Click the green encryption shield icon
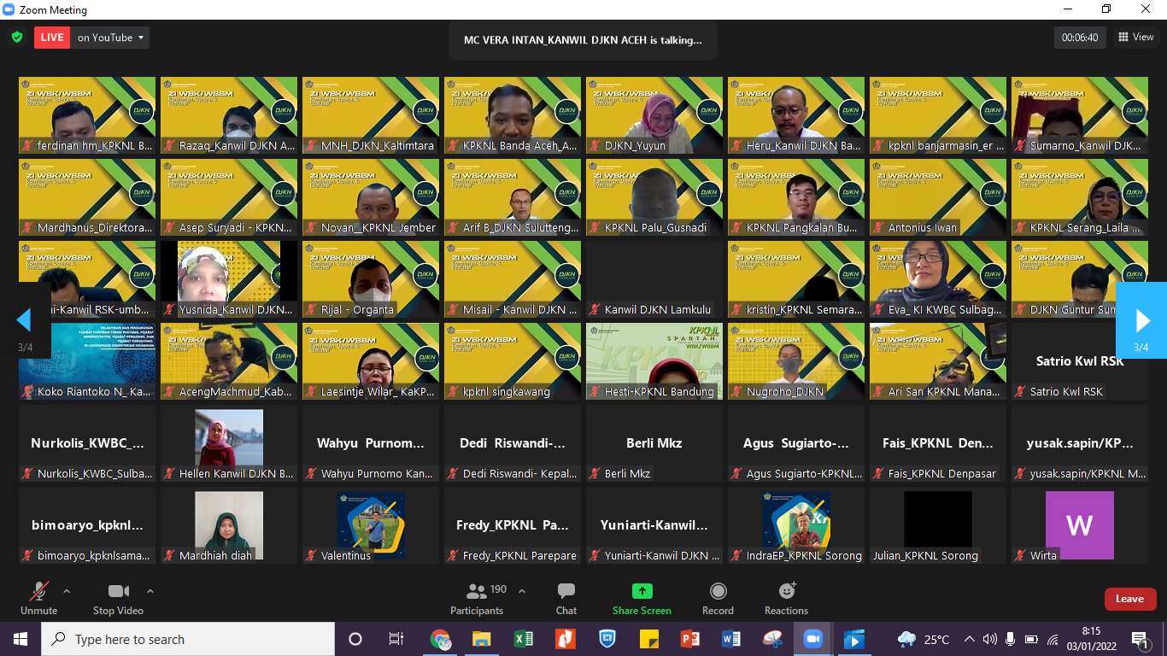 pos(17,38)
